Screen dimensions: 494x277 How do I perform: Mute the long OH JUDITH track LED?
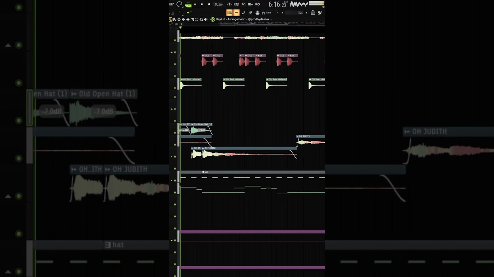tap(175, 157)
